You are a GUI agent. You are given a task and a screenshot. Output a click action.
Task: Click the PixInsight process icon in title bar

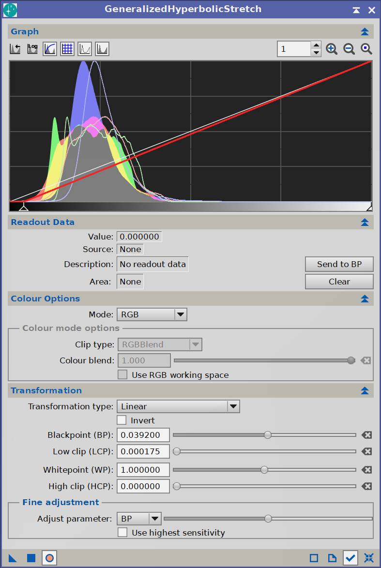[x=10, y=10]
